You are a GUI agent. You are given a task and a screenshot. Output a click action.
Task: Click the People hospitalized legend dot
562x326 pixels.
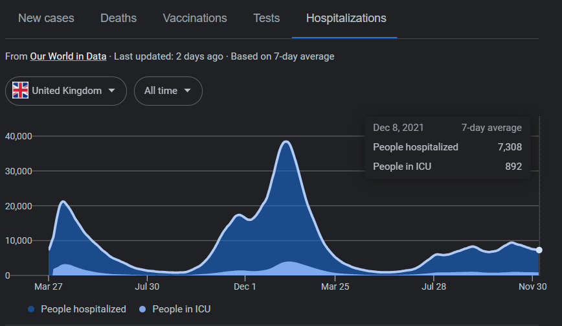[31, 309]
